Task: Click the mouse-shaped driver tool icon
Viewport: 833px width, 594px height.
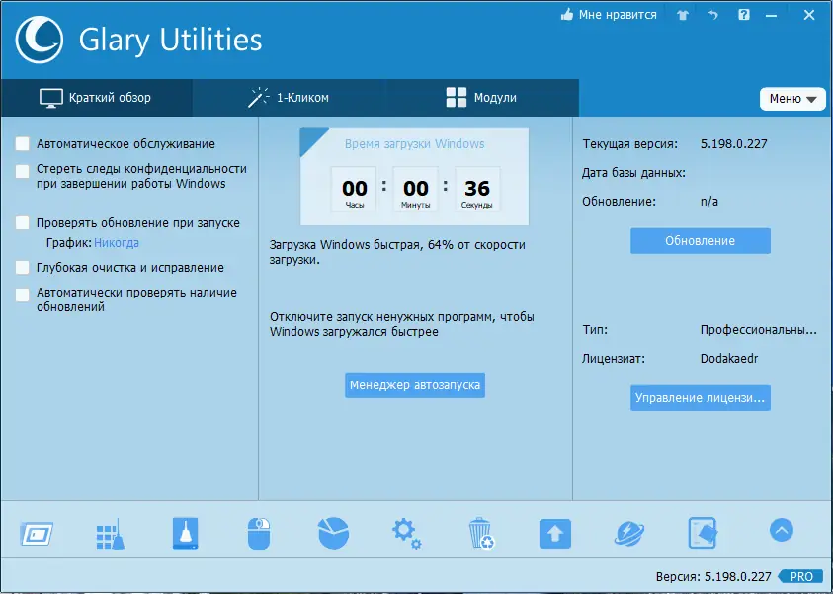Action: pos(258,531)
